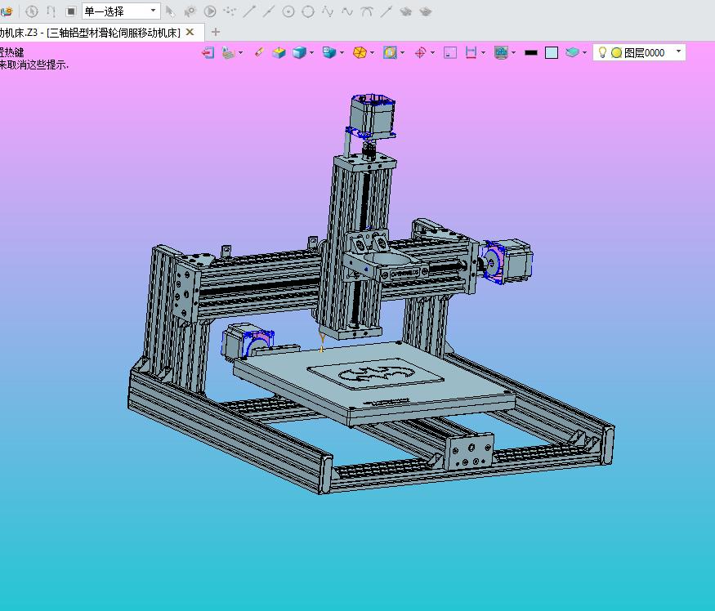Screen dimensions: 715x611
Task: Expand the monitor display dropdown arrow
Action: (x=513, y=52)
